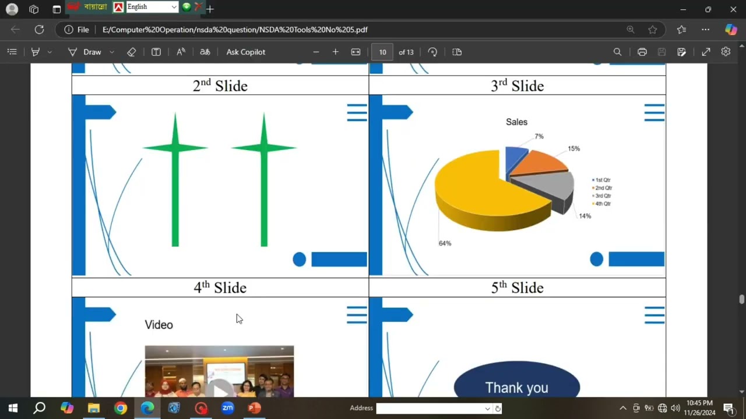Choose the Add text tool
This screenshot has height=419, width=746.
point(156,52)
